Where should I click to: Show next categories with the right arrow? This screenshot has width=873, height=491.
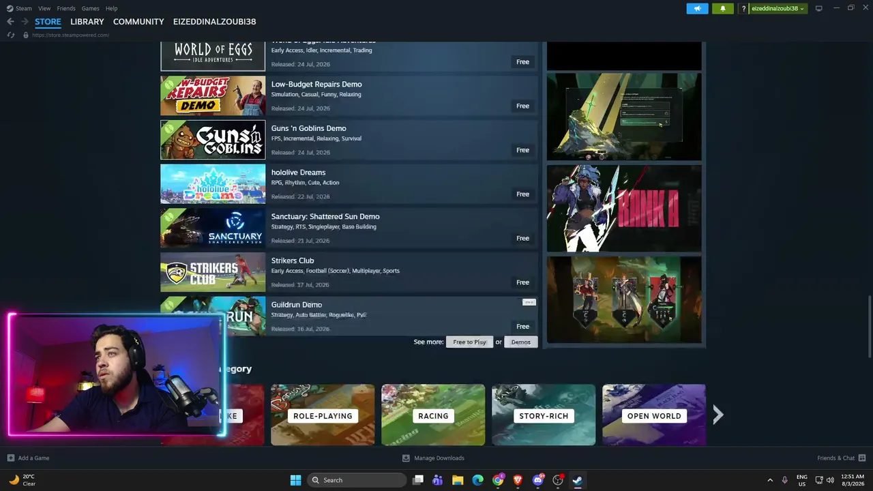tap(717, 415)
